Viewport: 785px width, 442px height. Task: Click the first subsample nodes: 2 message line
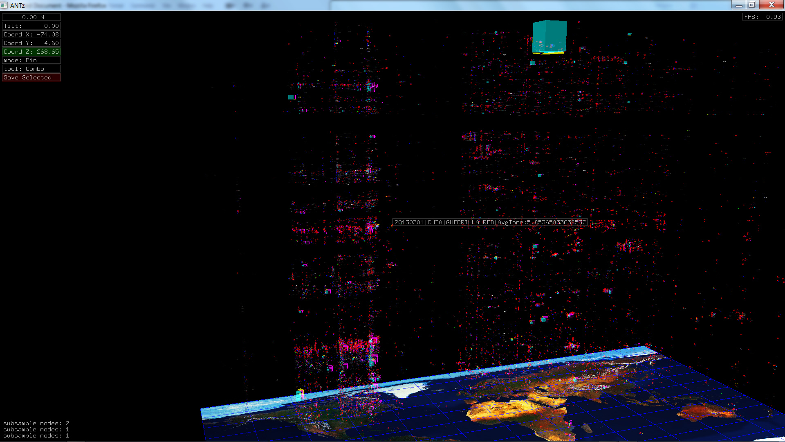pos(36,423)
